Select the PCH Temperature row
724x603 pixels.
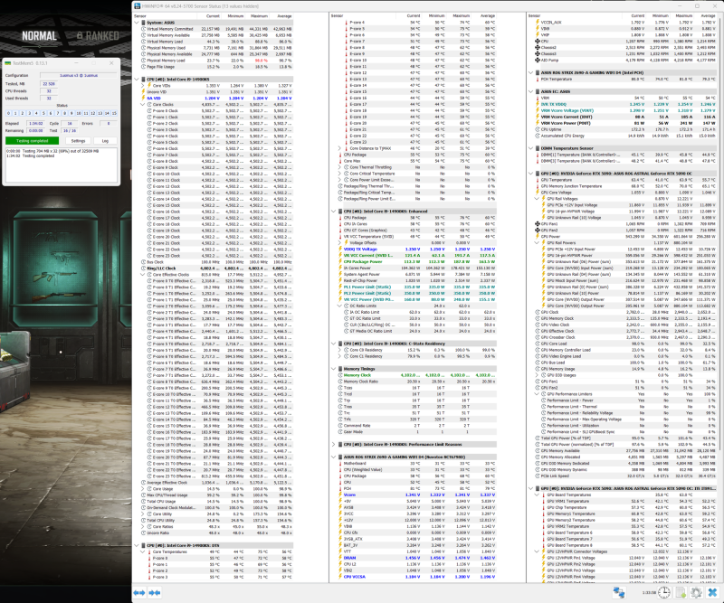(x=624, y=79)
